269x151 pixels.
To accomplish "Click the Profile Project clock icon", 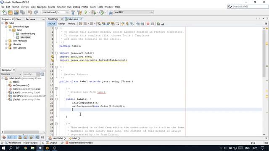I will pyautogui.click(x=102, y=12).
